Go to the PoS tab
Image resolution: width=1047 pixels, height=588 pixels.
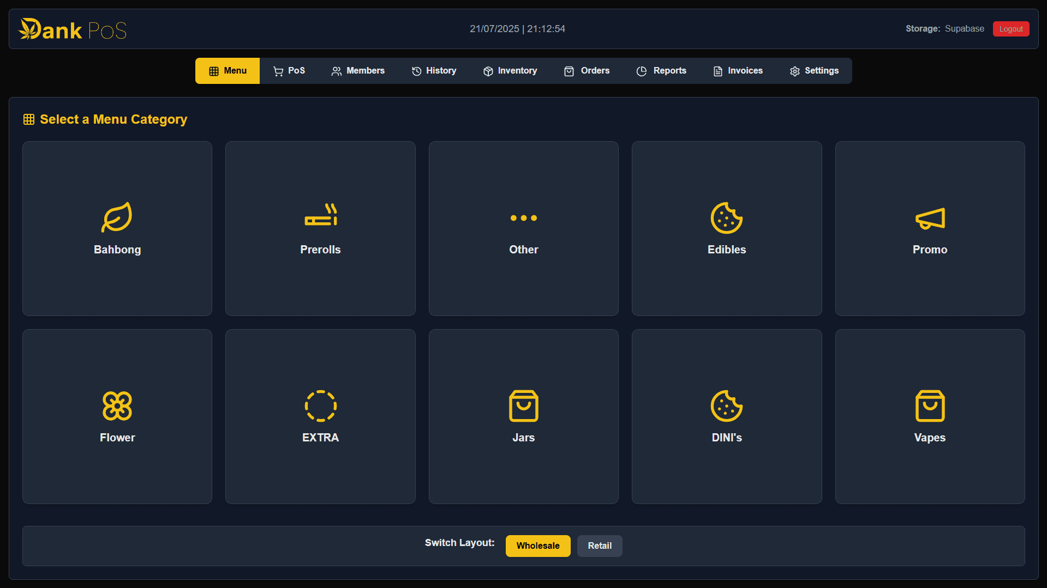click(x=289, y=71)
